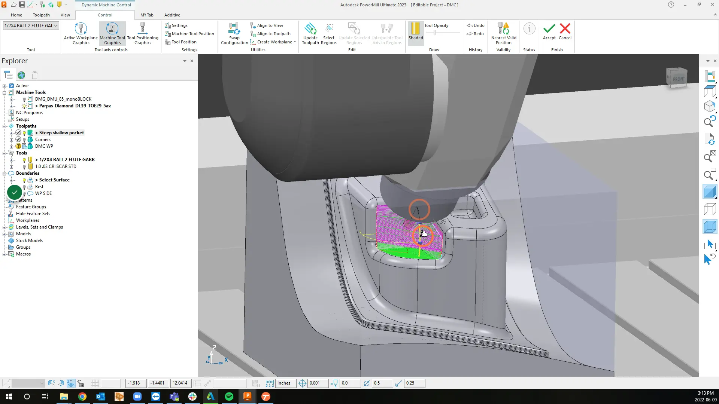Toggle DMG_DMU_85_monoBLOCK lightbulb visibility
The image size is (719, 404).
(x=24, y=100)
